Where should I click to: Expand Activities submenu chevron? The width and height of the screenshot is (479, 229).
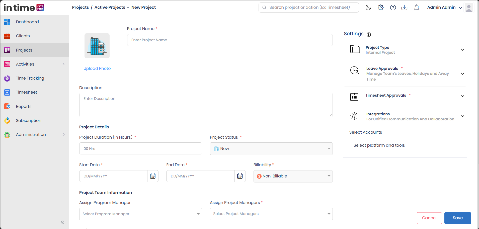tap(64, 64)
